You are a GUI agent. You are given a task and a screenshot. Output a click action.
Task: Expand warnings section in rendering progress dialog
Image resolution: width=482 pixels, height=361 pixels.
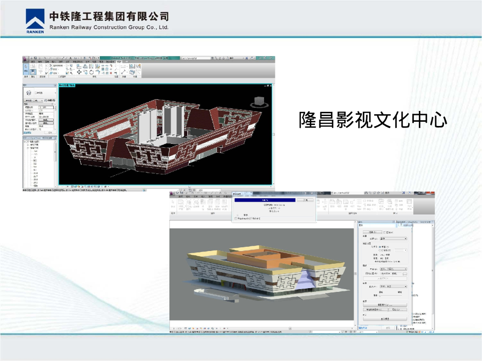coord(238,215)
